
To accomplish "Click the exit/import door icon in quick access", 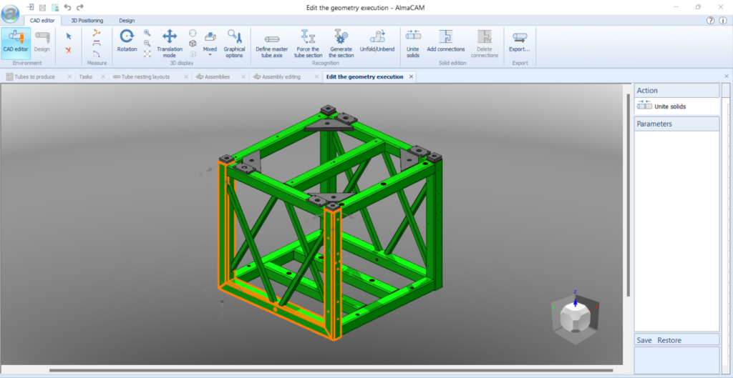I will tap(30, 7).
